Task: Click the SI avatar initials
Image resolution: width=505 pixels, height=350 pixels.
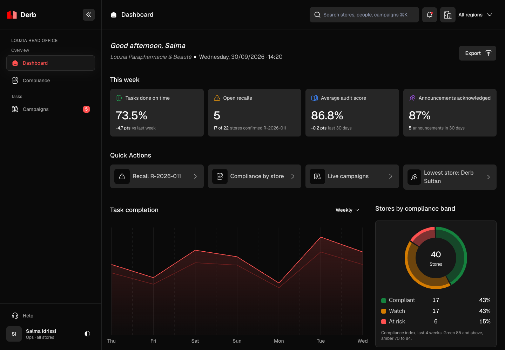Action: pyautogui.click(x=14, y=334)
